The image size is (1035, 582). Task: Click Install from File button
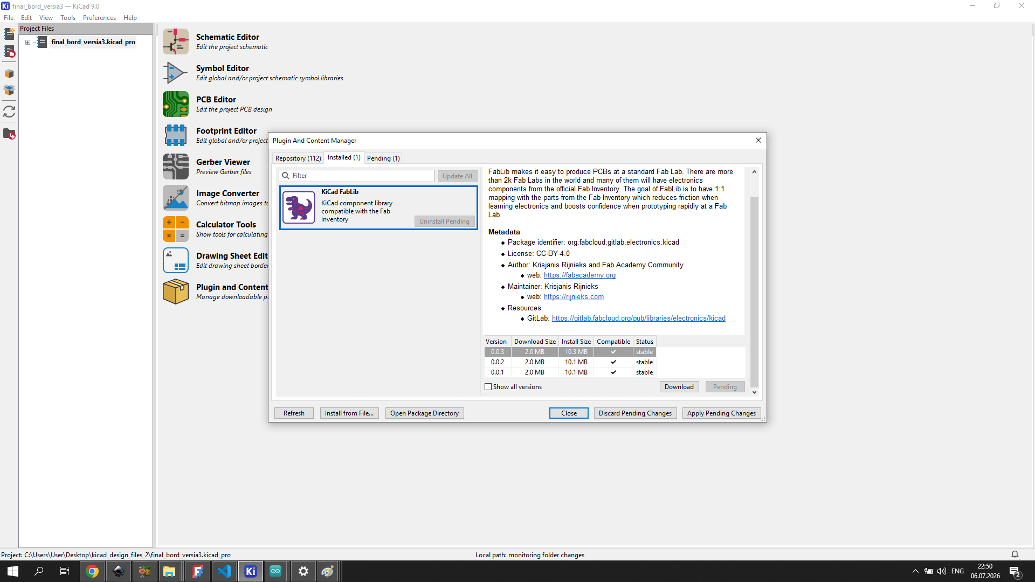(349, 413)
